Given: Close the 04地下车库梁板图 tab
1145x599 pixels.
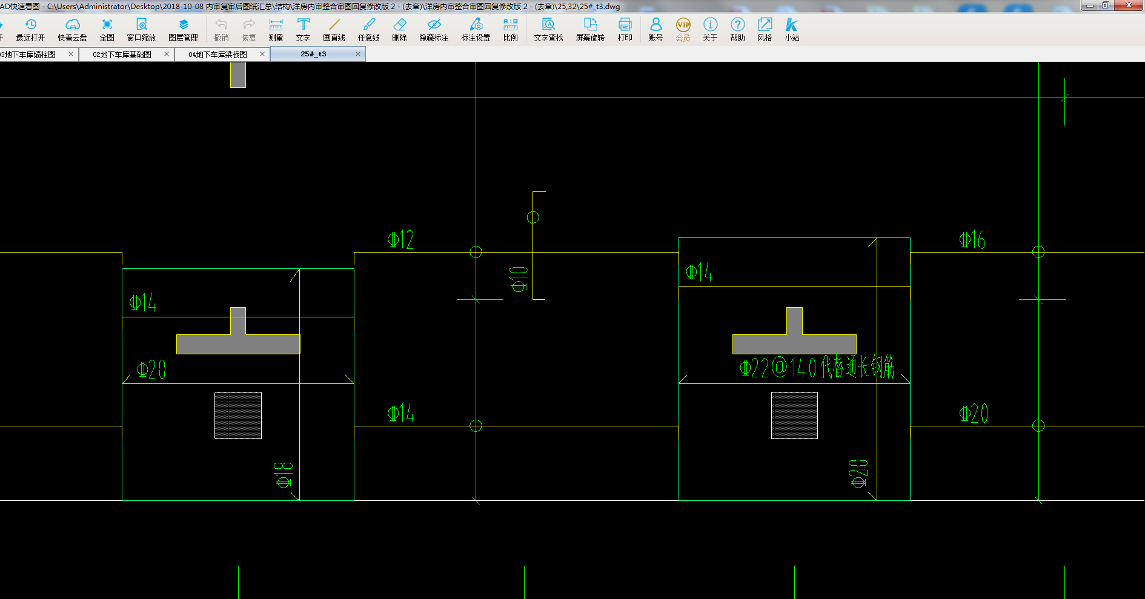Looking at the screenshot, I should [x=262, y=54].
